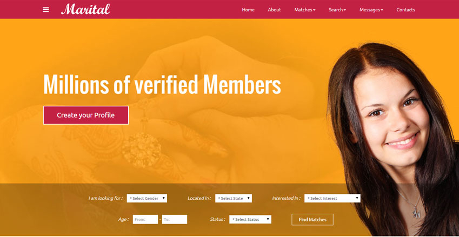Focus the Age To field

[x=175, y=220]
